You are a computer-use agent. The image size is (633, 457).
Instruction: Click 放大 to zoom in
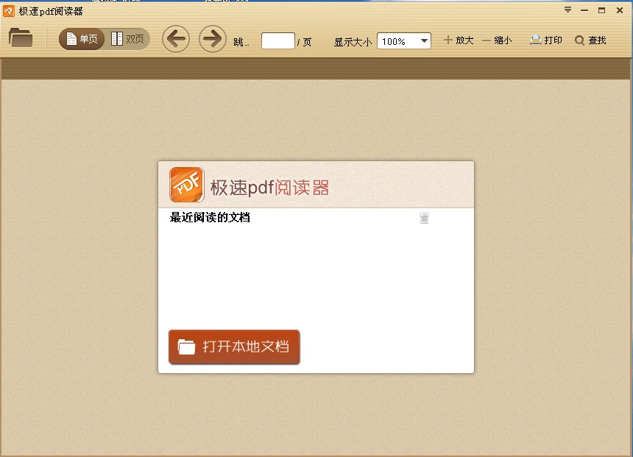click(x=459, y=40)
